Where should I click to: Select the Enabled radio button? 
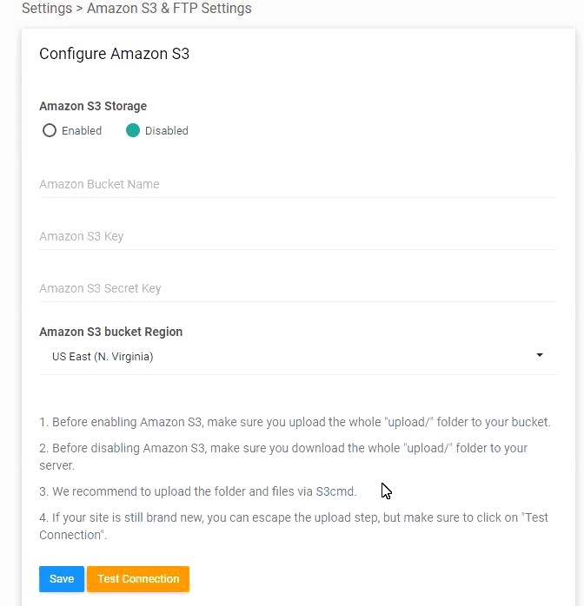(50, 131)
